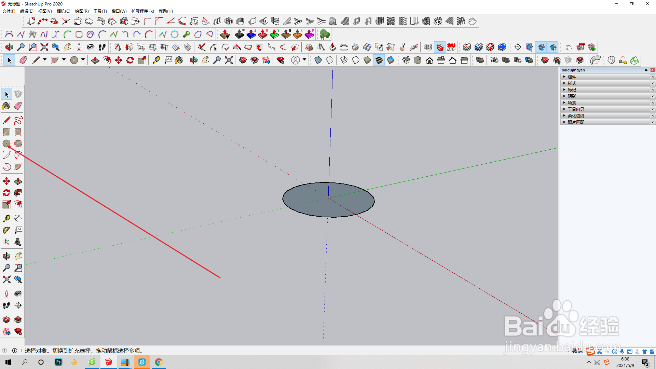
Task: Open the 相机(C) menu
Action: (63, 11)
